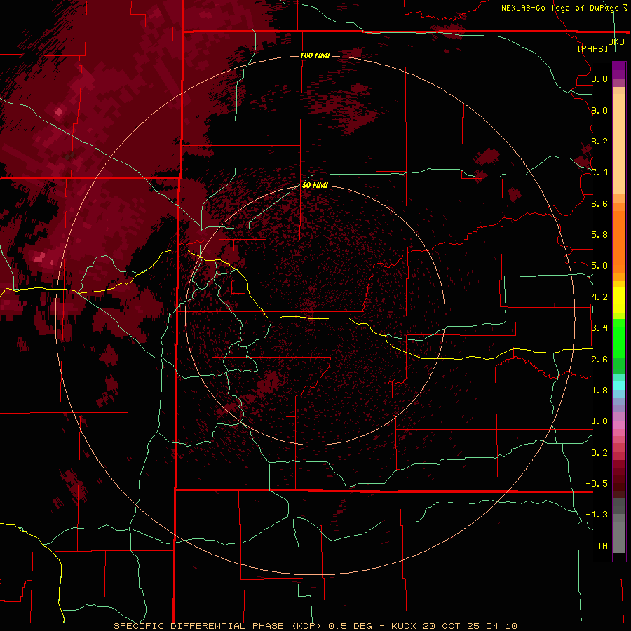Click the "100 NMI" range ring label
Screen dimensions: 631x631
(315, 55)
